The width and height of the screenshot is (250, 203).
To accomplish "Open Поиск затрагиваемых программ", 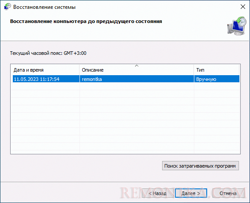I will (x=201, y=166).
